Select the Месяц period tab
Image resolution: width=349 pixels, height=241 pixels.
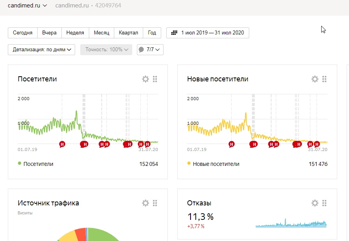tap(101, 33)
